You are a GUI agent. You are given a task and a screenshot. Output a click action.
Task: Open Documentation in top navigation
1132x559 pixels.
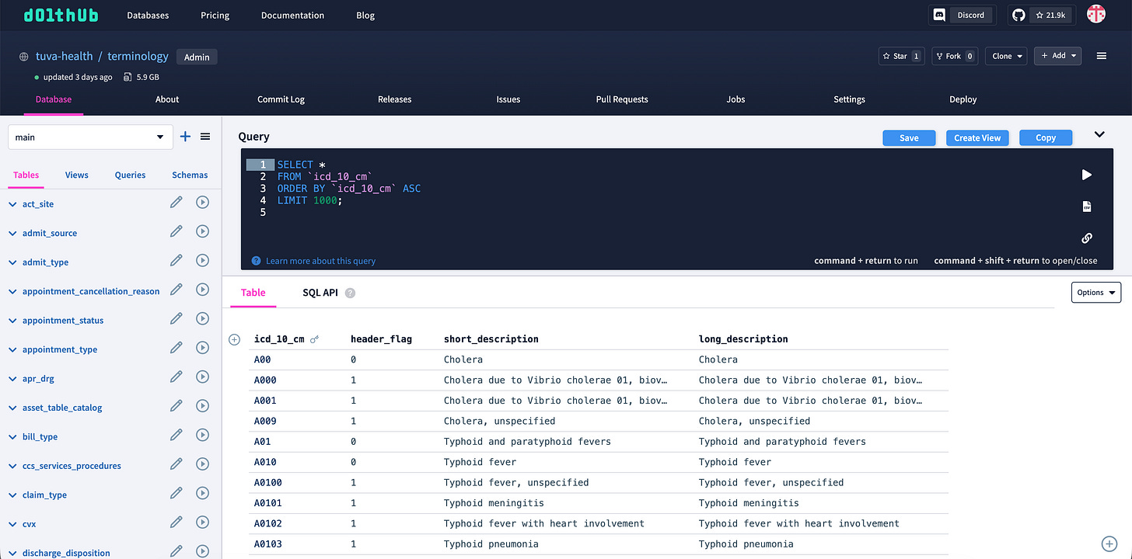click(x=292, y=15)
